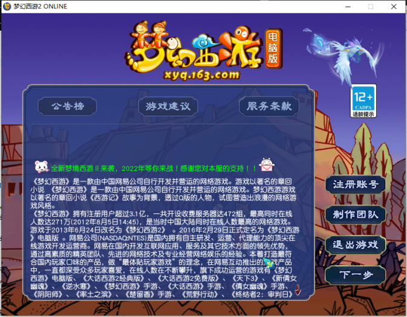Proceed with the 下一步 button
Image resolution: width=407 pixels, height=317 pixels.
pyautogui.click(x=356, y=275)
